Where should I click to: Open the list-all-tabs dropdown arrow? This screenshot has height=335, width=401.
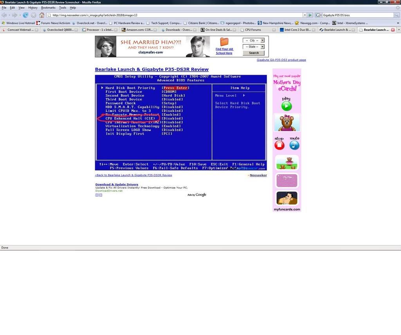399,30
